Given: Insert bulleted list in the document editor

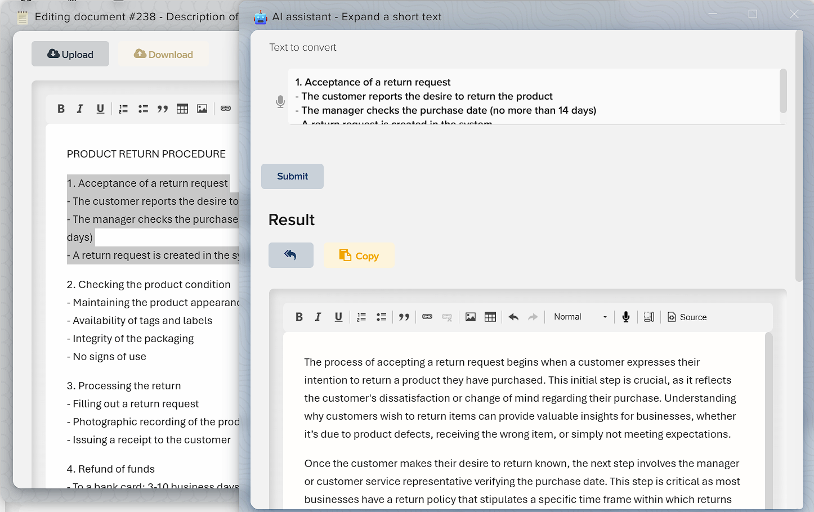Looking at the screenshot, I should 143,109.
